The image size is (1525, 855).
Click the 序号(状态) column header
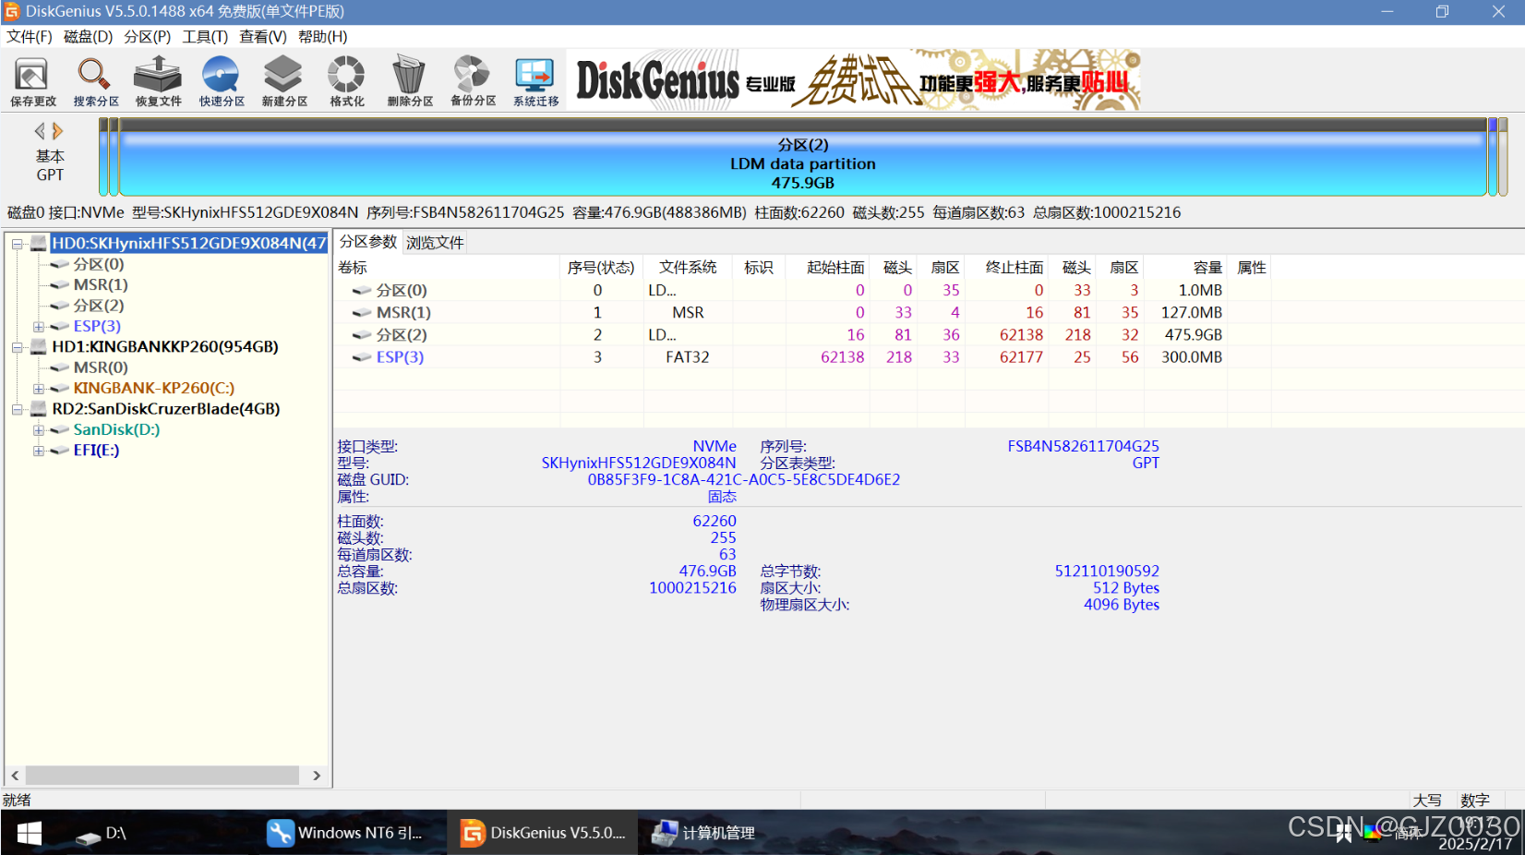(x=601, y=267)
